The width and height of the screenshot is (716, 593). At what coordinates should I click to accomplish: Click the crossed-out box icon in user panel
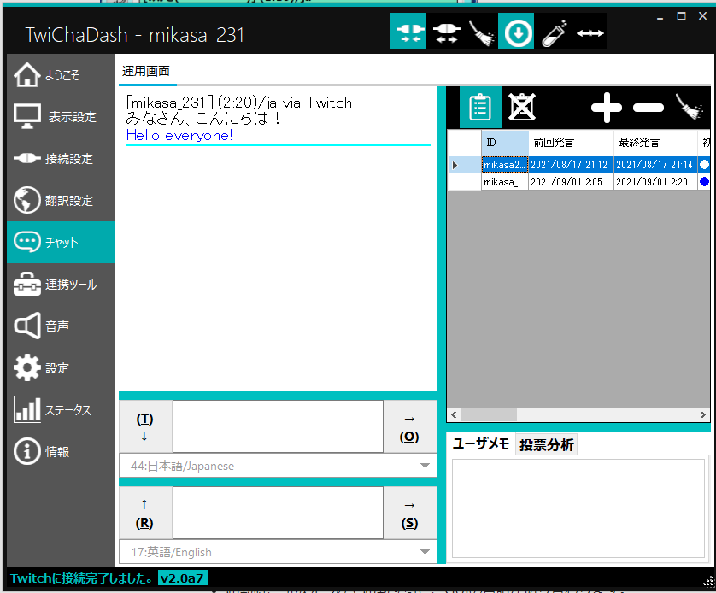[x=521, y=108]
